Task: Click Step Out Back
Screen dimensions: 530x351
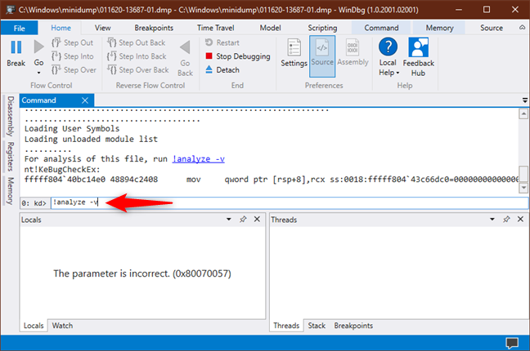Action: (x=137, y=43)
